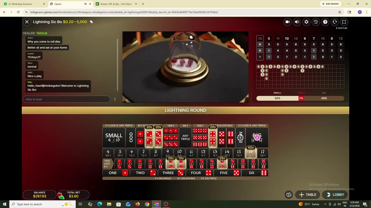Bet on double threes with 20x
Screen dimensions: 371x208
158,138
